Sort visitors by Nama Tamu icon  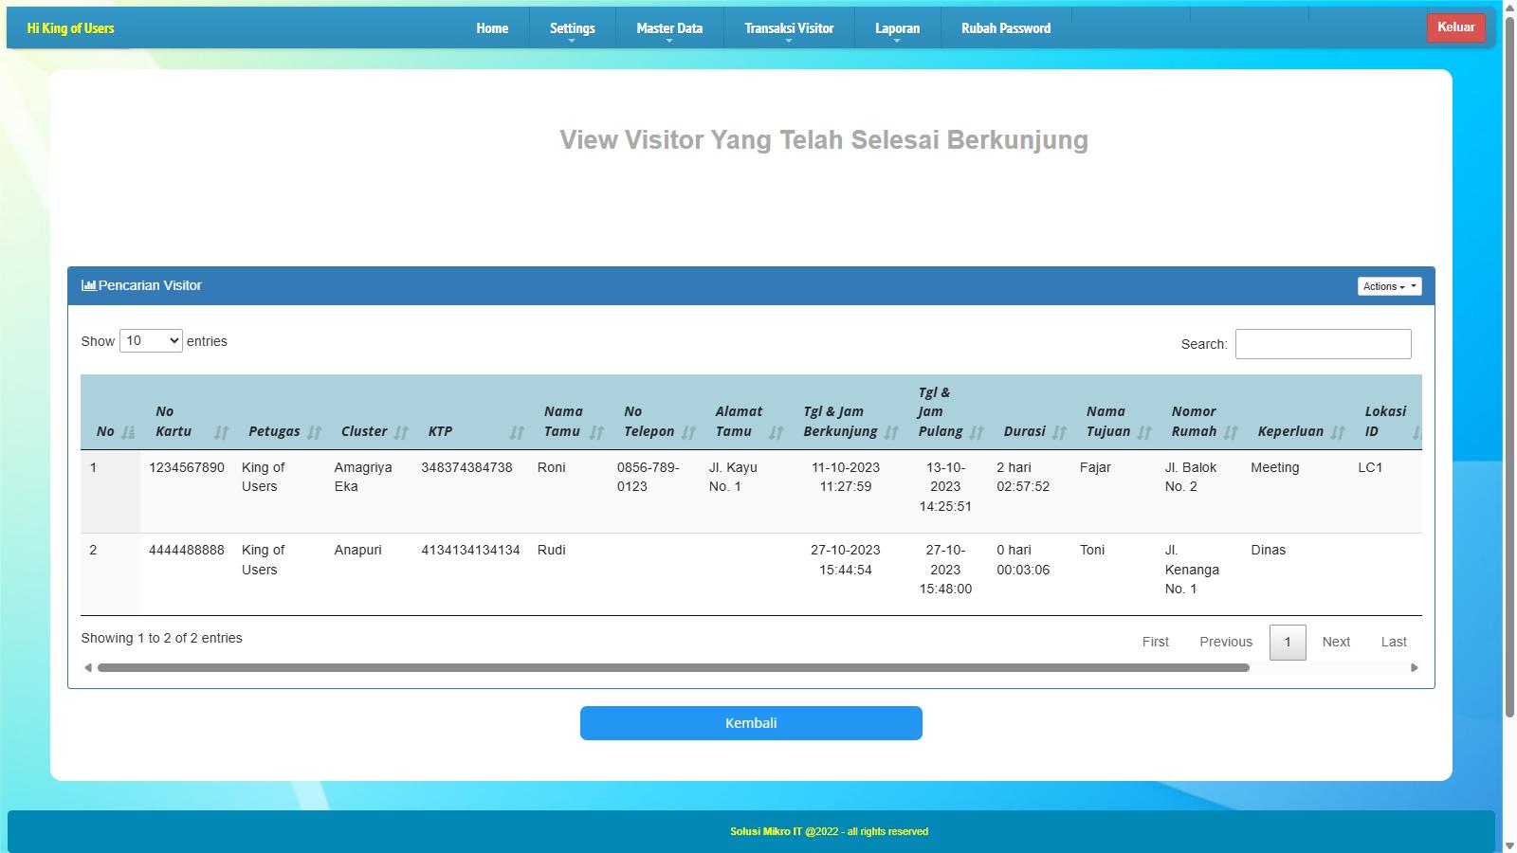(596, 432)
